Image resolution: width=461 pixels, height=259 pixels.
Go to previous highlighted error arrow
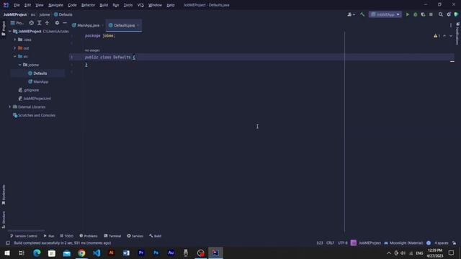click(x=444, y=36)
